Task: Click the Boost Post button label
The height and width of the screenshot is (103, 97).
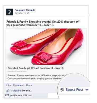Action: (x=74, y=90)
